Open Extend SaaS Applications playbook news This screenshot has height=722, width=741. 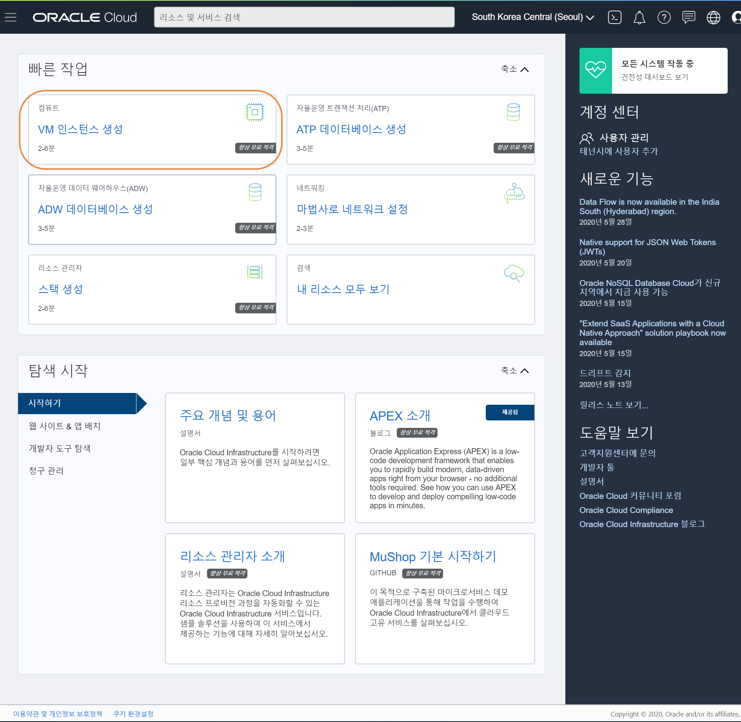(653, 333)
